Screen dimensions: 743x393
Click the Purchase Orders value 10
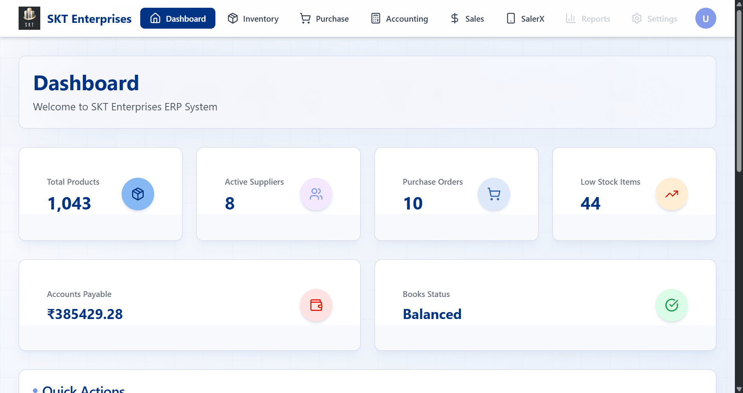coord(413,203)
